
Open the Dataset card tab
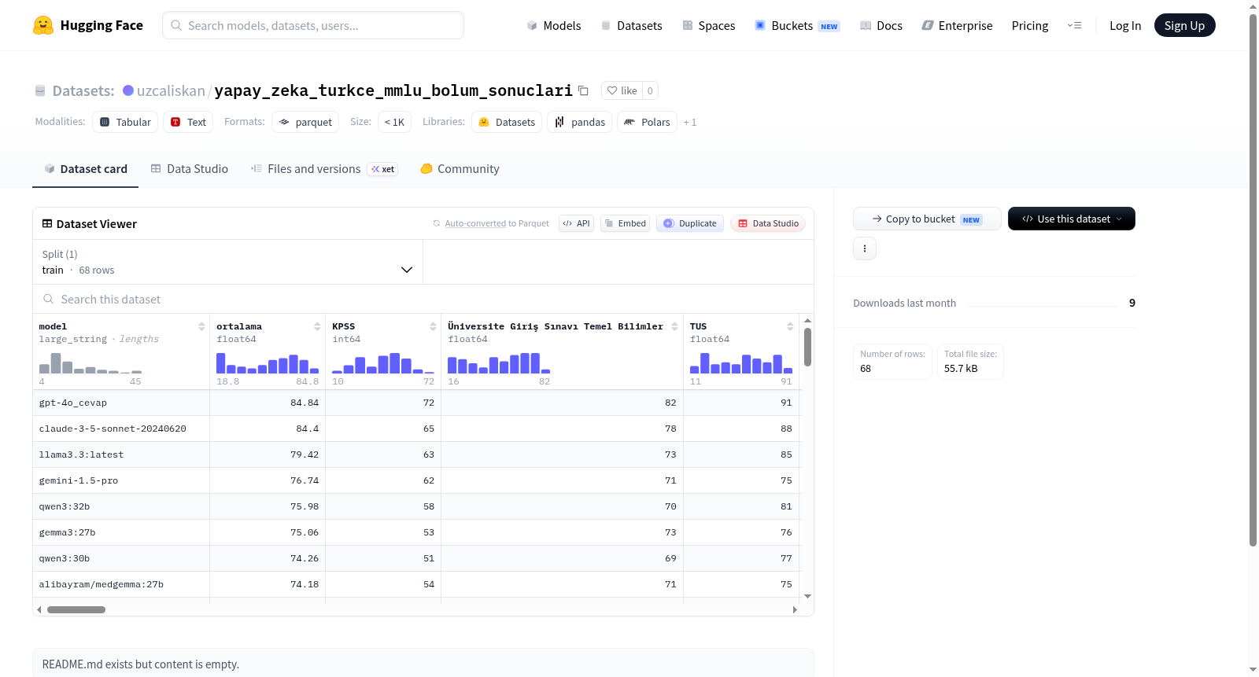click(85, 168)
